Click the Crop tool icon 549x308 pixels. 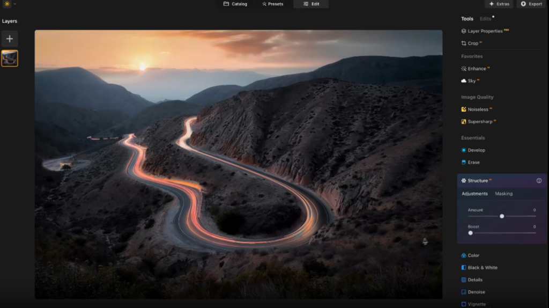pos(464,43)
